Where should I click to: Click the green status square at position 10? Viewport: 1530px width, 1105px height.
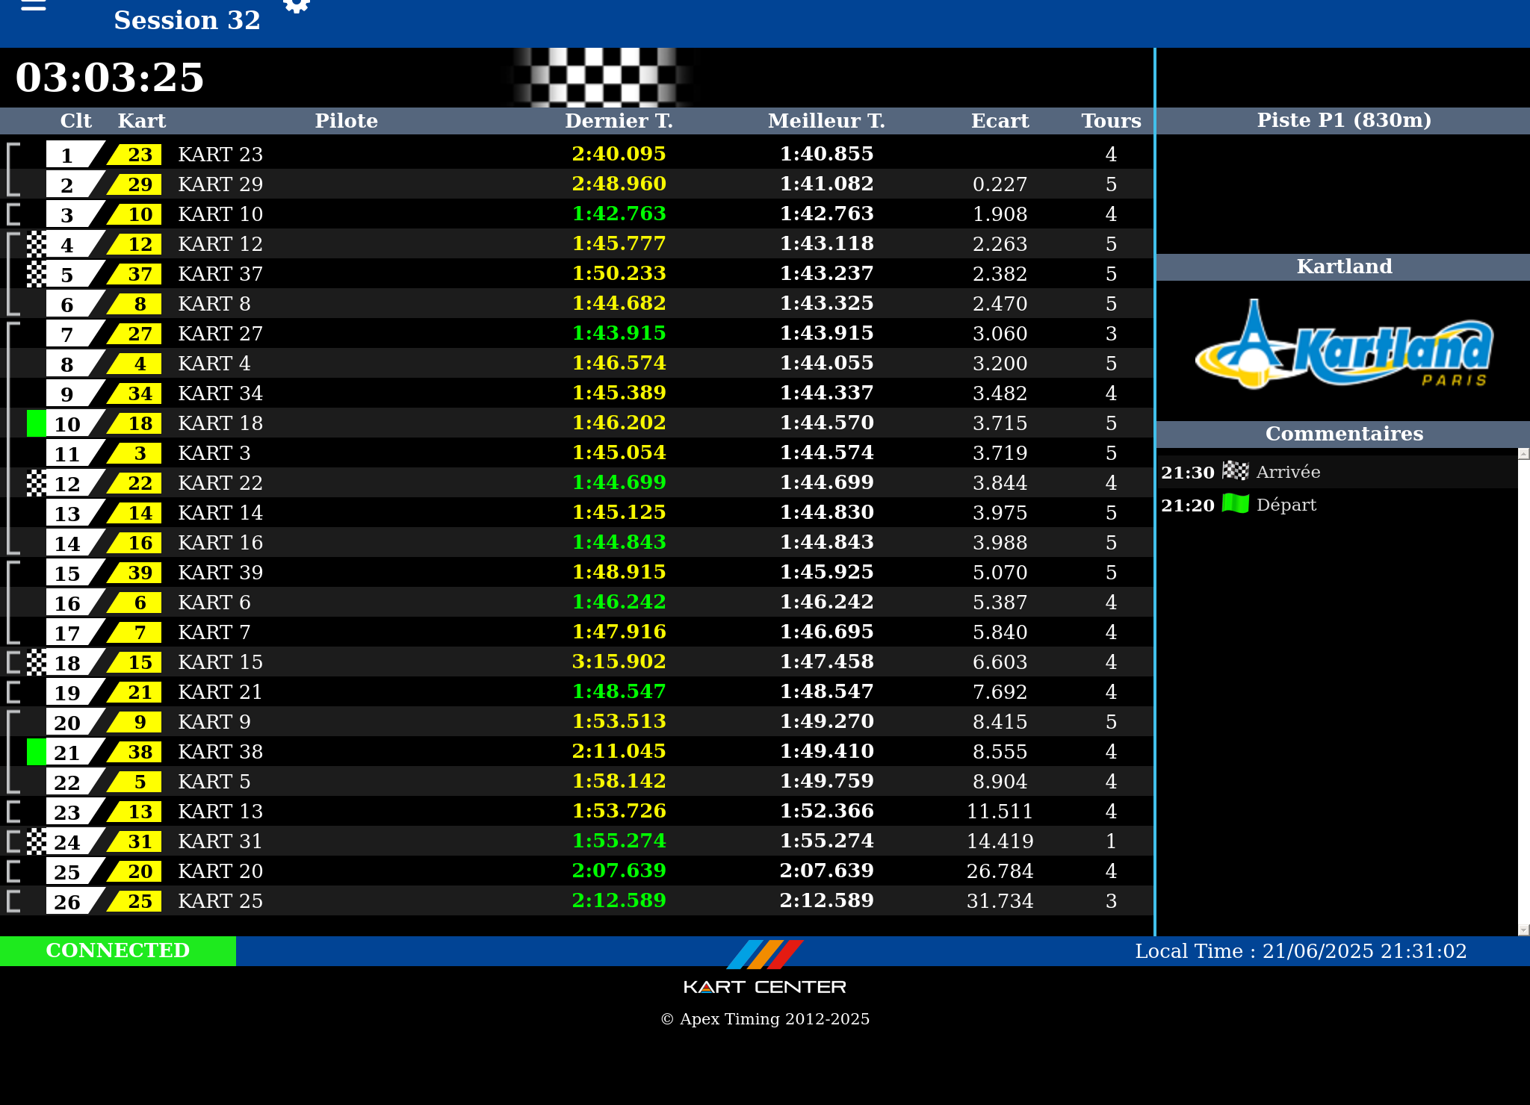(x=36, y=423)
